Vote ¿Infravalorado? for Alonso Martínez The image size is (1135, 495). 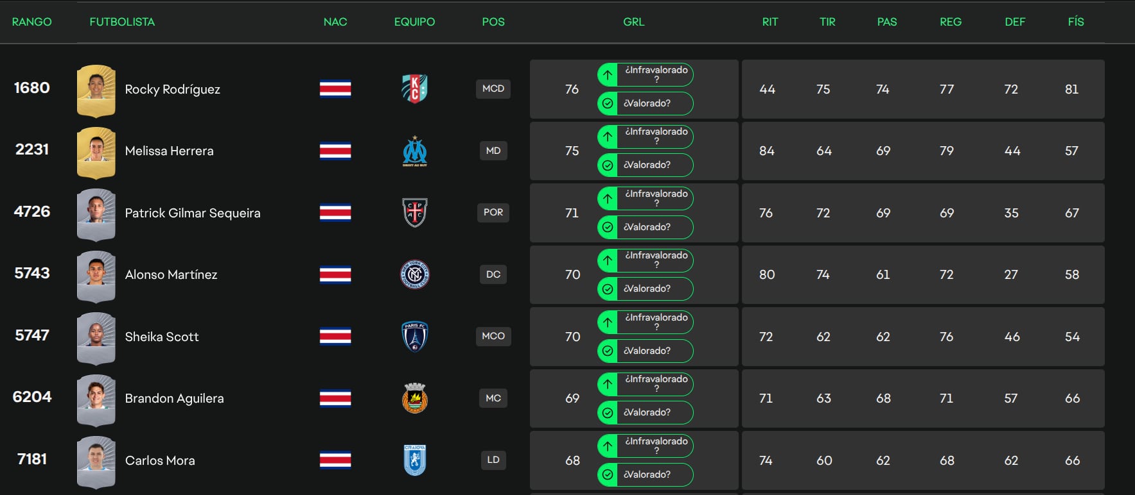[644, 260]
